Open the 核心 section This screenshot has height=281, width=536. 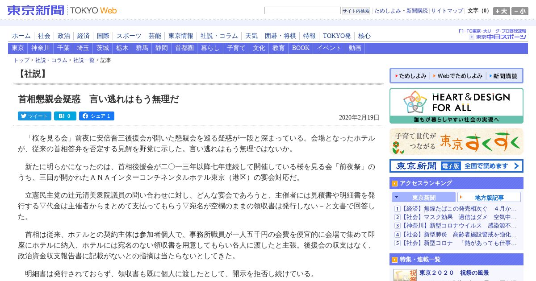(x=364, y=36)
